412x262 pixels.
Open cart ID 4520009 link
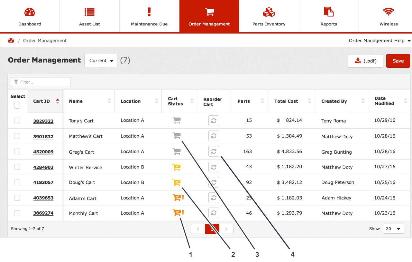(43, 152)
